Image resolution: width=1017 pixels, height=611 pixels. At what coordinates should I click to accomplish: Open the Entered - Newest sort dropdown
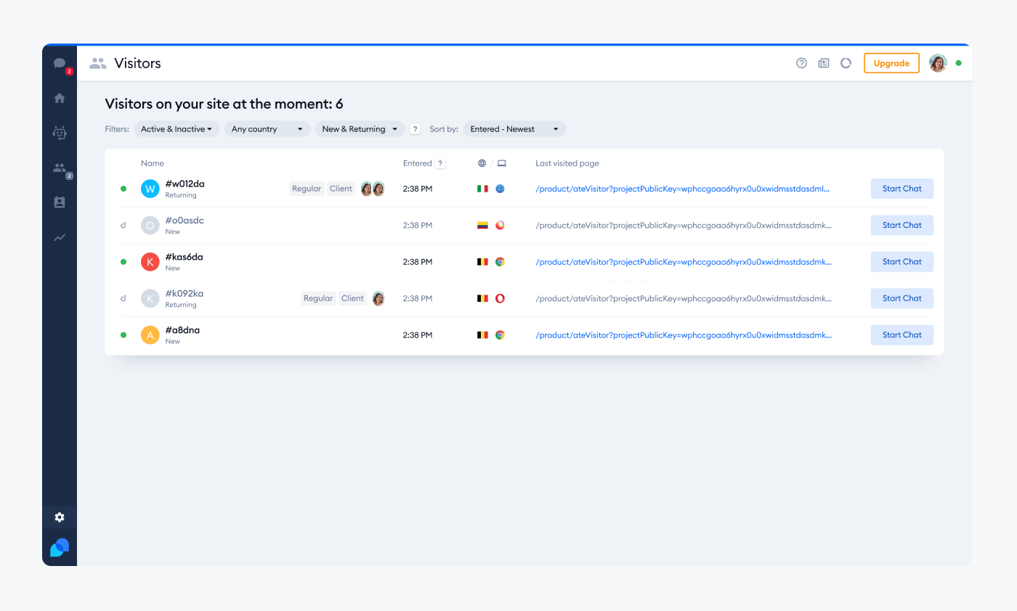click(x=514, y=129)
